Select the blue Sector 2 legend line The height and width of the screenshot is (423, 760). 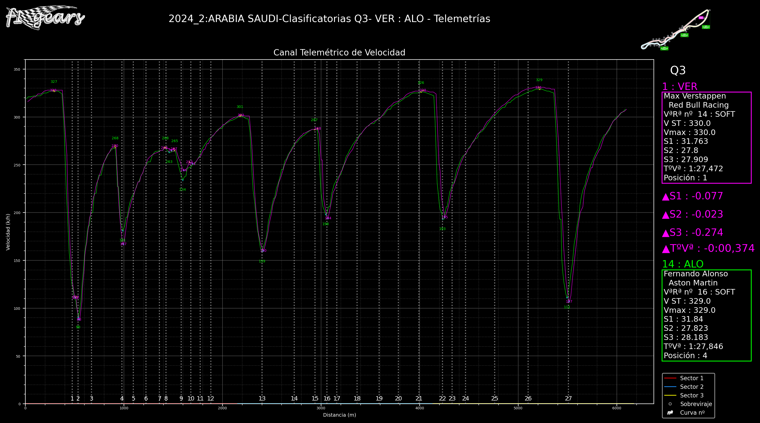[x=670, y=387]
